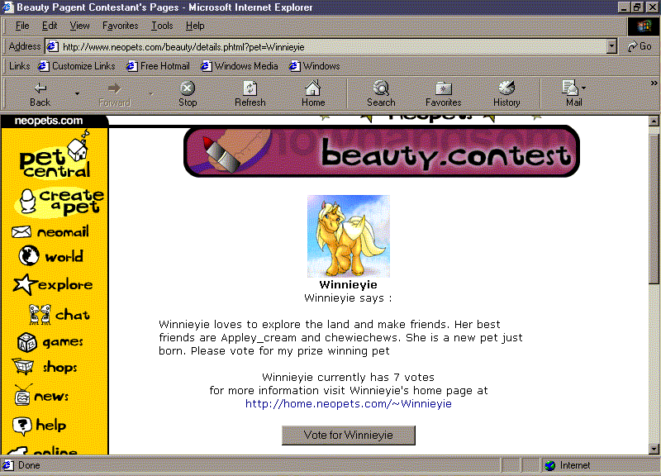
Task: Open the home.neopets.com/~Winnieyie link
Action: point(348,403)
